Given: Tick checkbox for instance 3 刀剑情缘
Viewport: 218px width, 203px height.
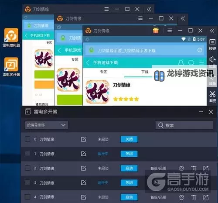Looking at the screenshot, I should 27,182.
